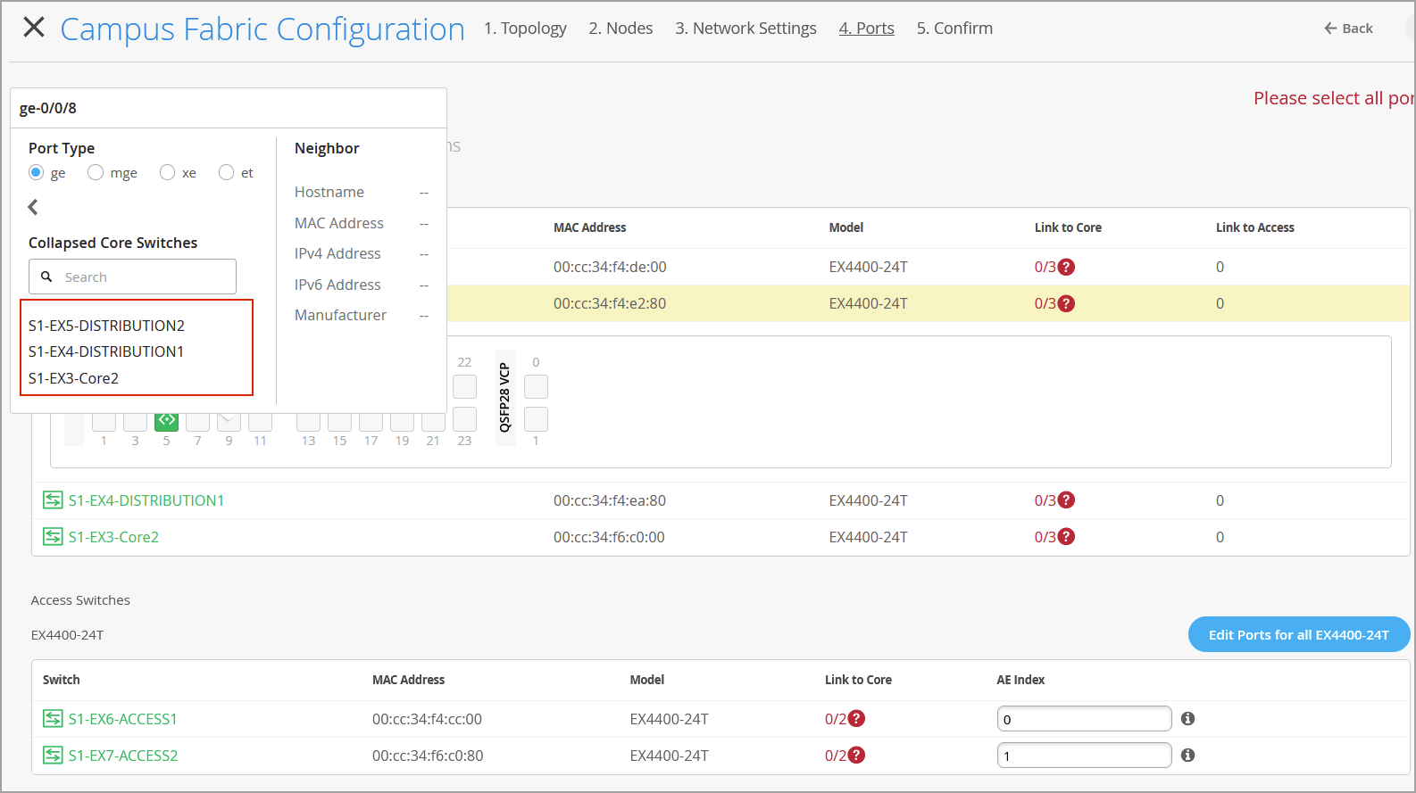Choose S1-EX5-DISTRIBUTION2 from the switch list
This screenshot has width=1416, height=793.
(106, 326)
